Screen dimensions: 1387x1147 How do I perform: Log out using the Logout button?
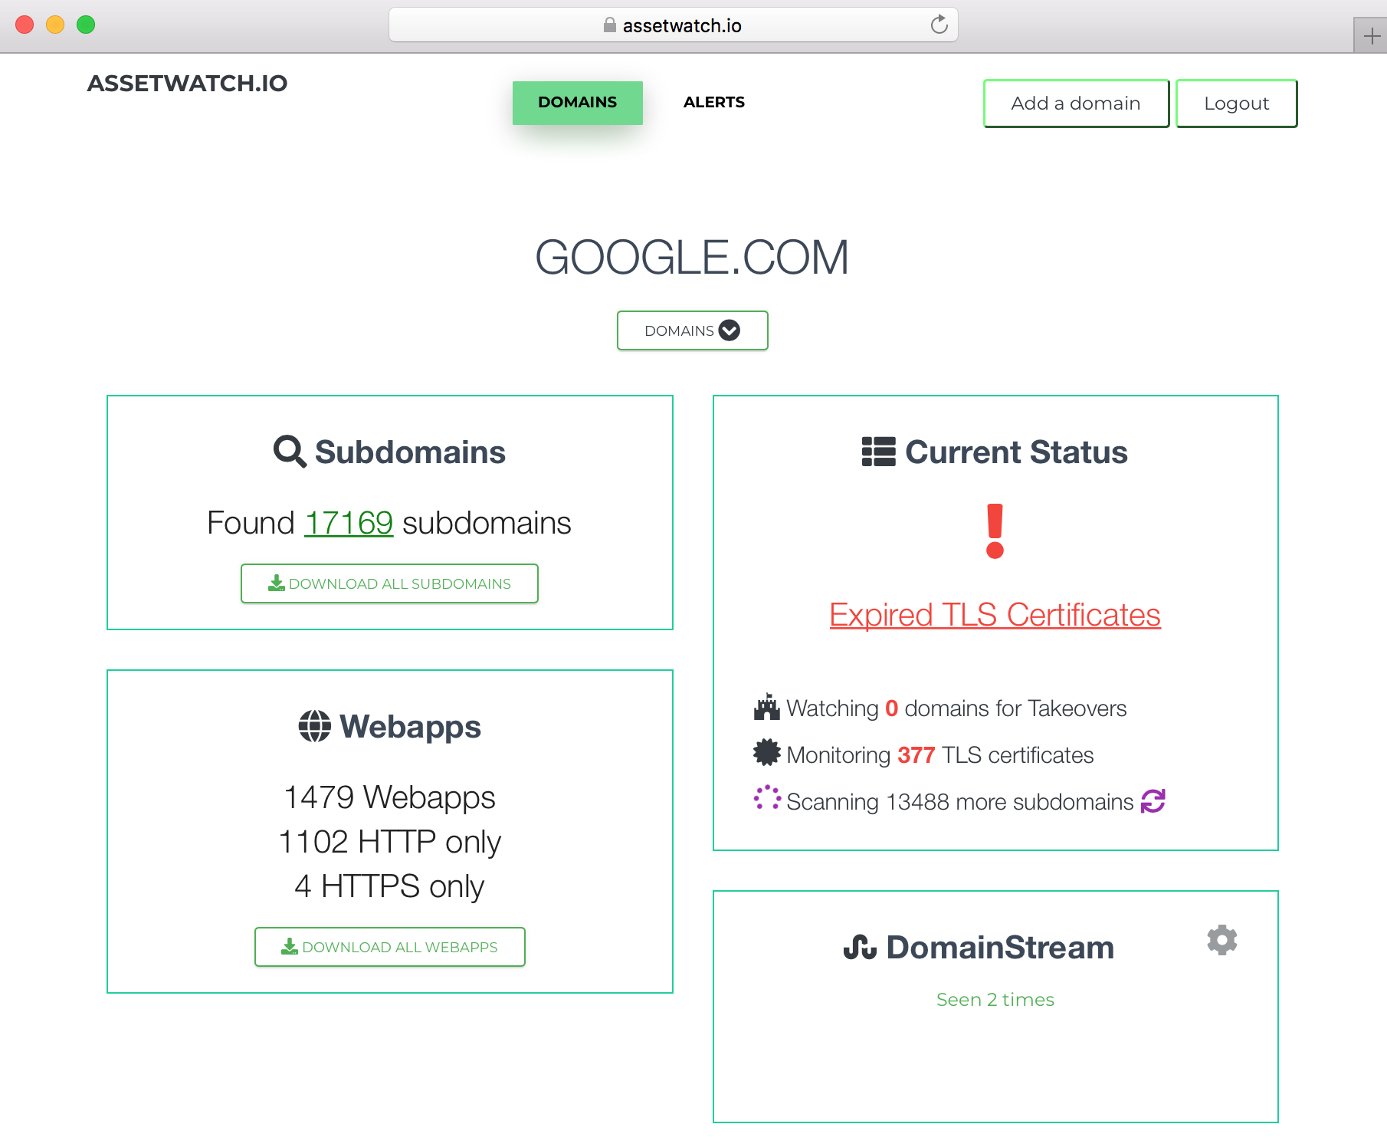coord(1235,104)
